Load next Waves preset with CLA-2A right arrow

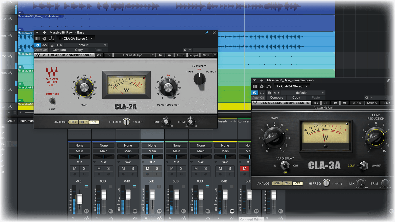click(x=169, y=55)
